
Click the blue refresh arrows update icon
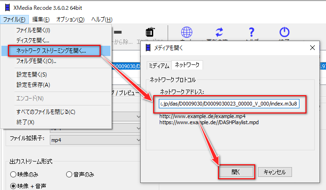[x=219, y=32]
